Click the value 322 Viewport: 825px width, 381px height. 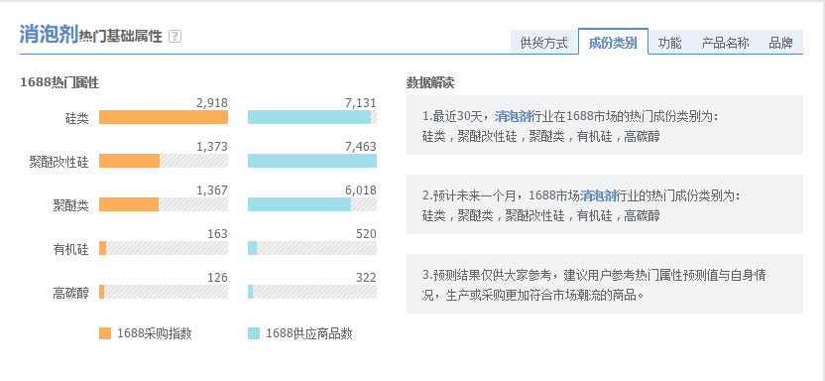[x=366, y=278]
